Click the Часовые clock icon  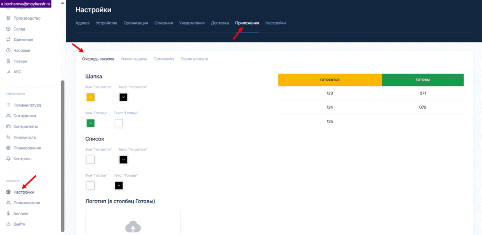[x=8, y=50]
